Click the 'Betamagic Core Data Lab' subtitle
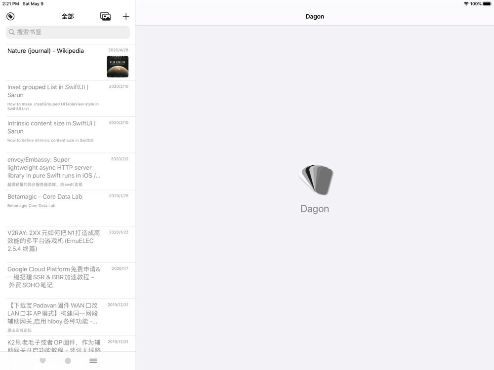 click(x=32, y=206)
